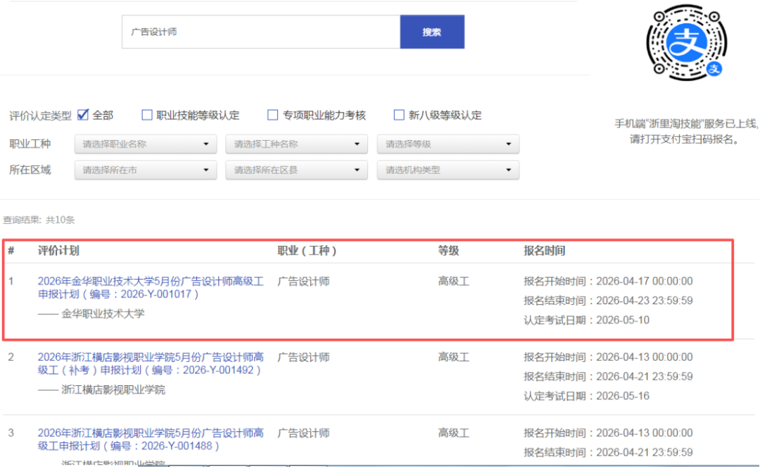Open the 请选择机构类型 institution type dropdown
This screenshot has height=467, width=760.
(448, 170)
